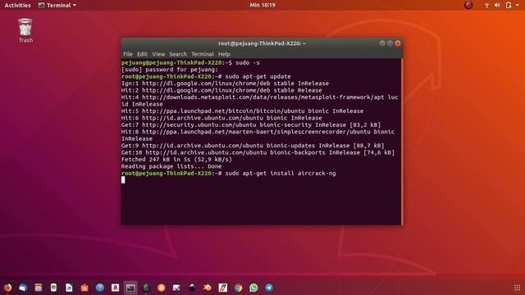Open the volume indicator in top bar
This screenshot has height=295, width=525.
pyautogui.click(x=497, y=5)
